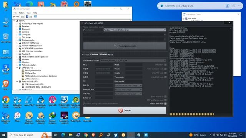Open Microsoft Edge from the taskbar
246x138 pixels.
(63, 135)
